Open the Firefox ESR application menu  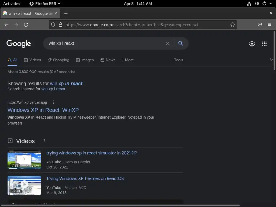tap(45, 4)
